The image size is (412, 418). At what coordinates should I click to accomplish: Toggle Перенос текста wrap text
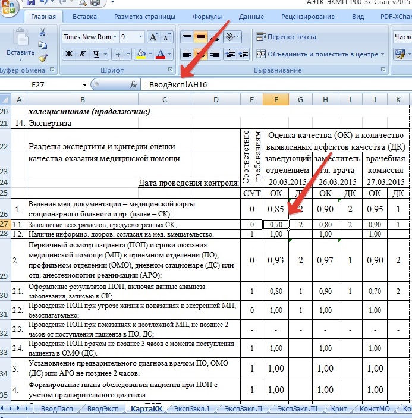[286, 37]
